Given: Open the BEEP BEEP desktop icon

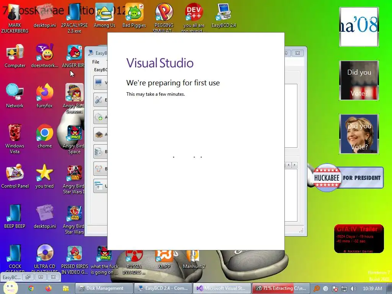Looking at the screenshot, I should [x=15, y=217].
